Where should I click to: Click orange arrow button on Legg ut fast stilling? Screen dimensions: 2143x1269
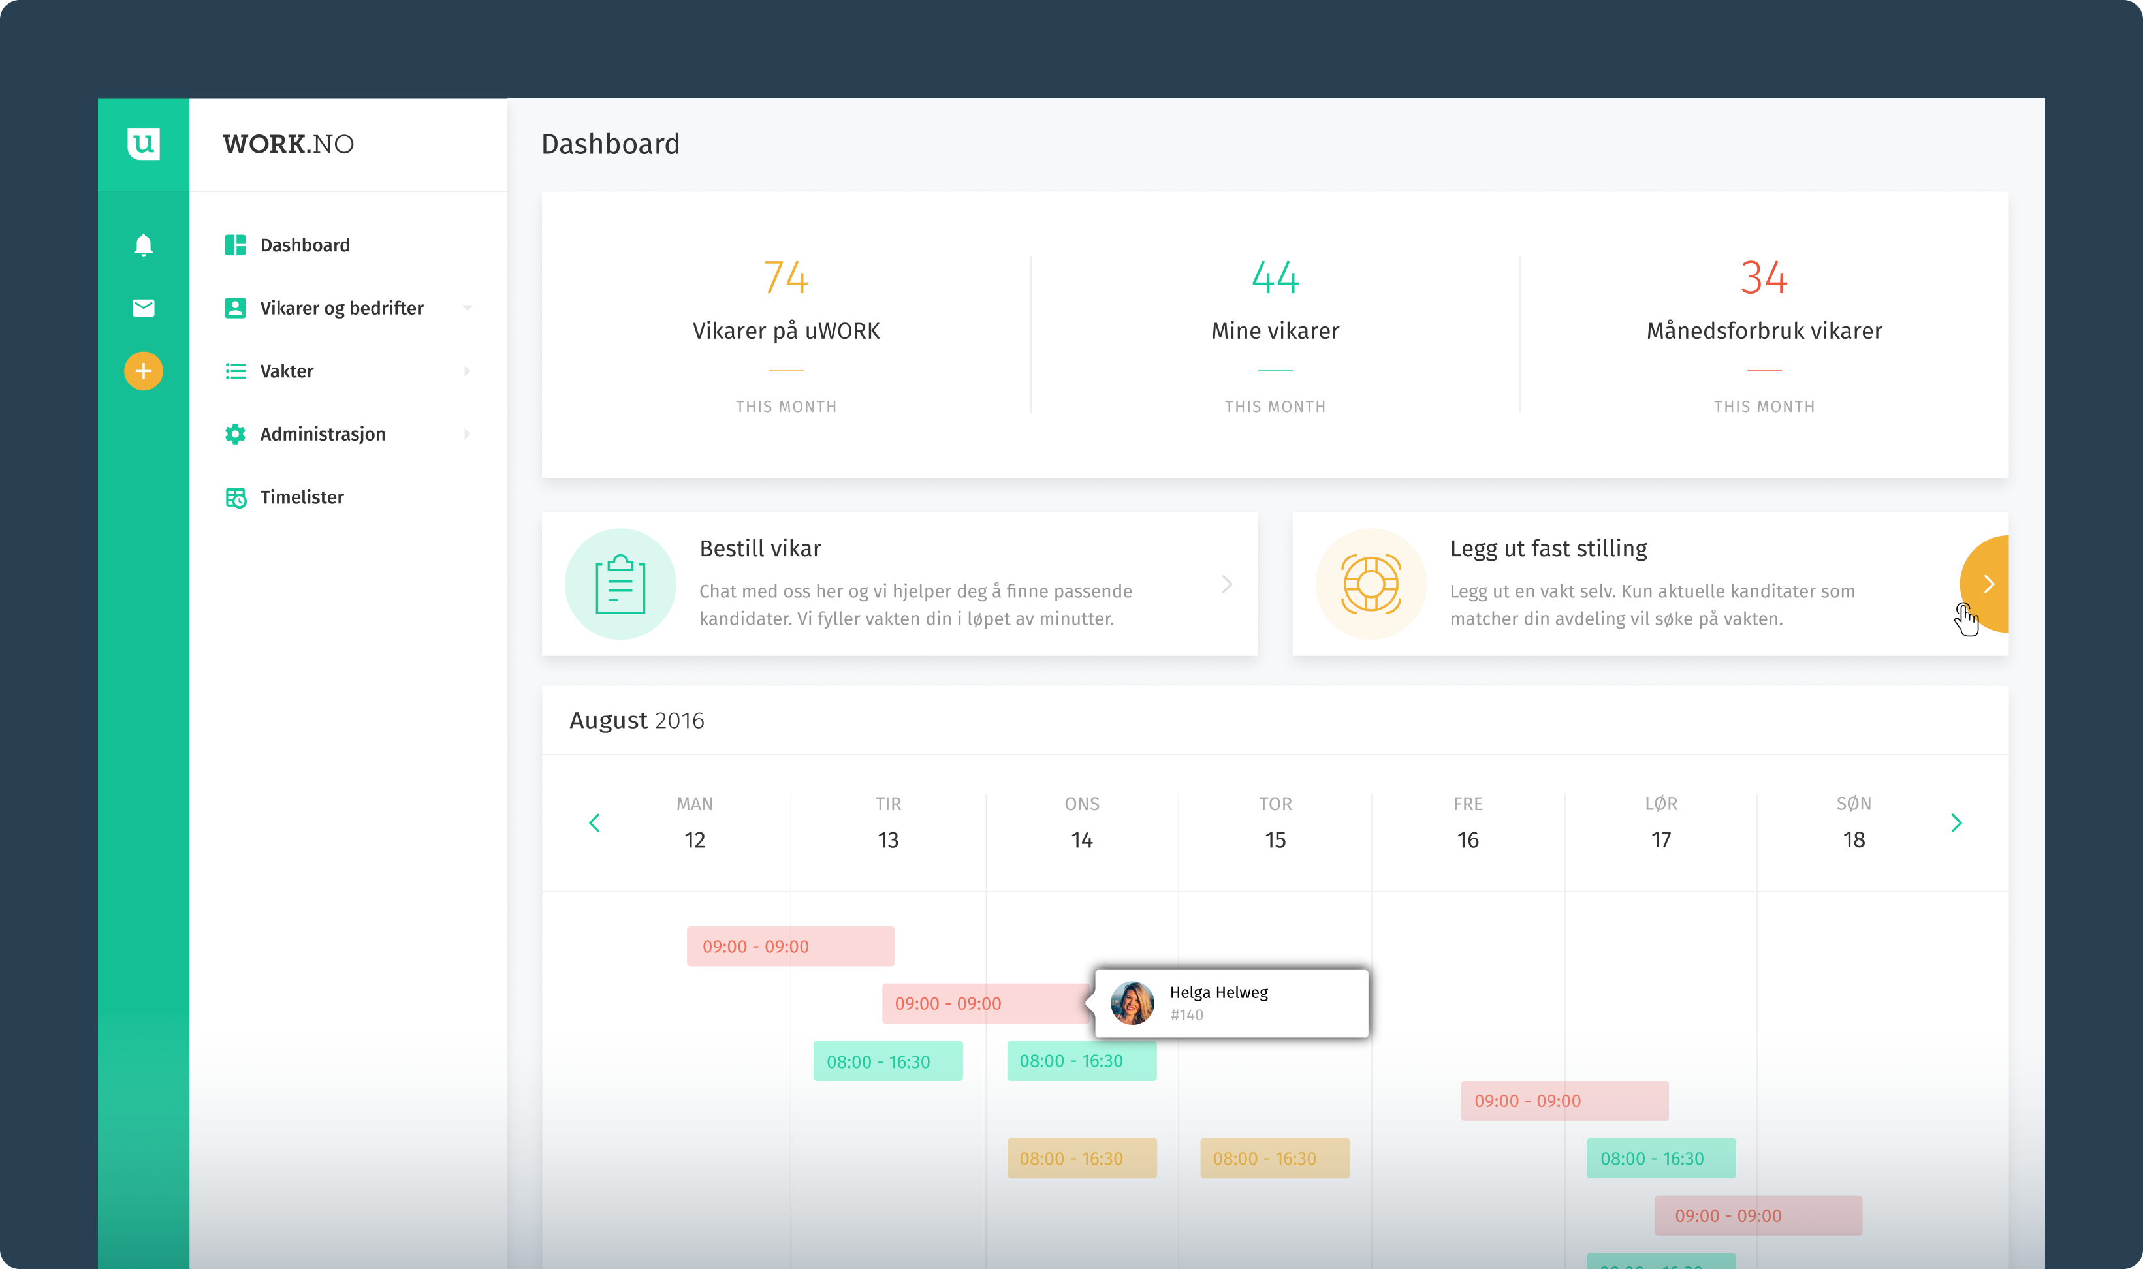[x=1988, y=584]
